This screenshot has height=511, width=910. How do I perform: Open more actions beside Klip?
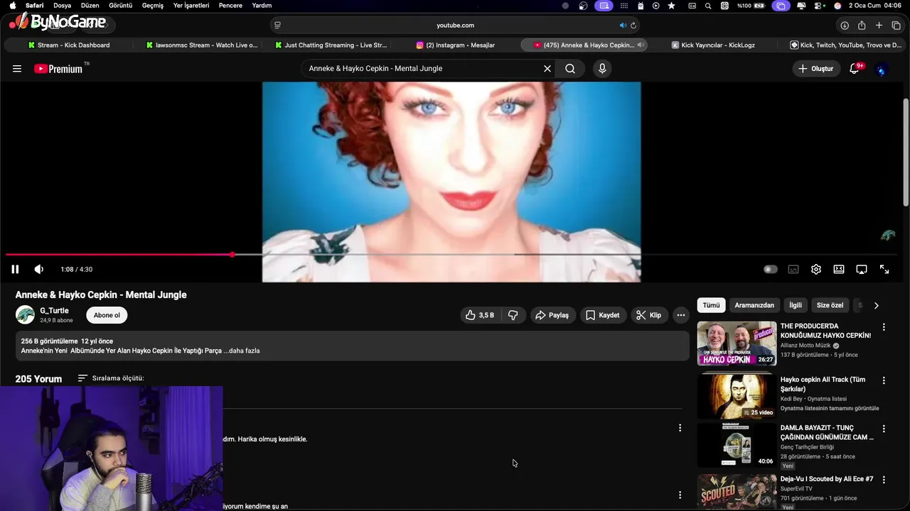[681, 315]
